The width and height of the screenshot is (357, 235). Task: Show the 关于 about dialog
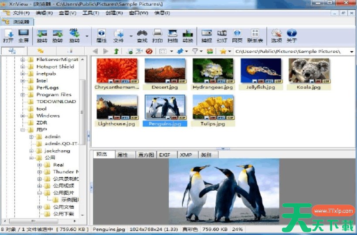(x=292, y=36)
